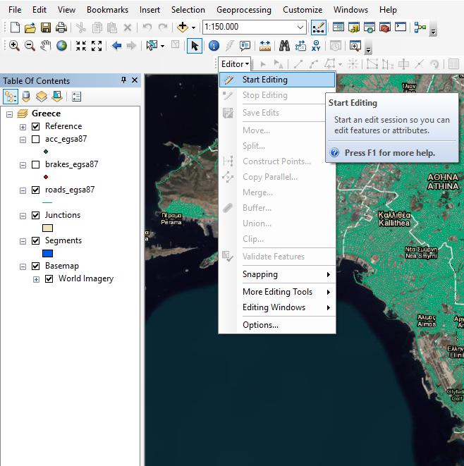Go back to previous extent arrow

pyautogui.click(x=116, y=46)
